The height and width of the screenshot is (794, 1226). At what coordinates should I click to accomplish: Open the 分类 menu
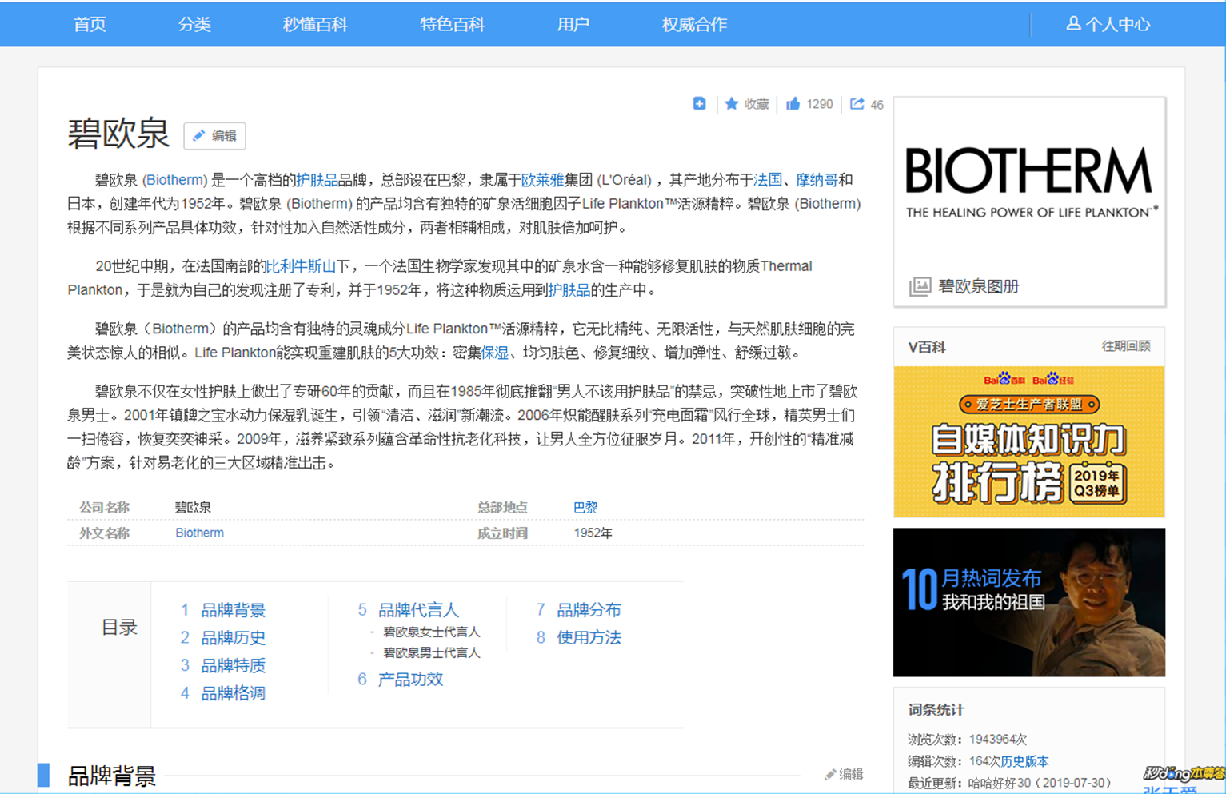[x=194, y=24]
